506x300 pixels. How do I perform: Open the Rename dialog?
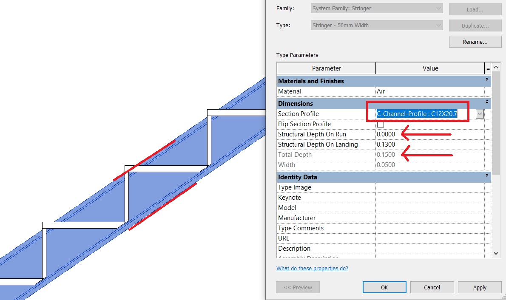[475, 41]
